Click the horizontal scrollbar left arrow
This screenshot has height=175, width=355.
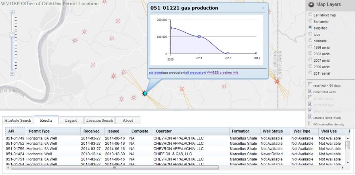(8, 168)
